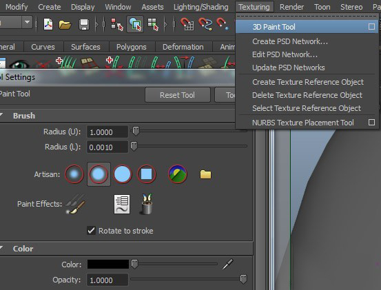This screenshot has width=381, height=290.
Task: Enable snap to grids magnet icon
Action: 187,24
